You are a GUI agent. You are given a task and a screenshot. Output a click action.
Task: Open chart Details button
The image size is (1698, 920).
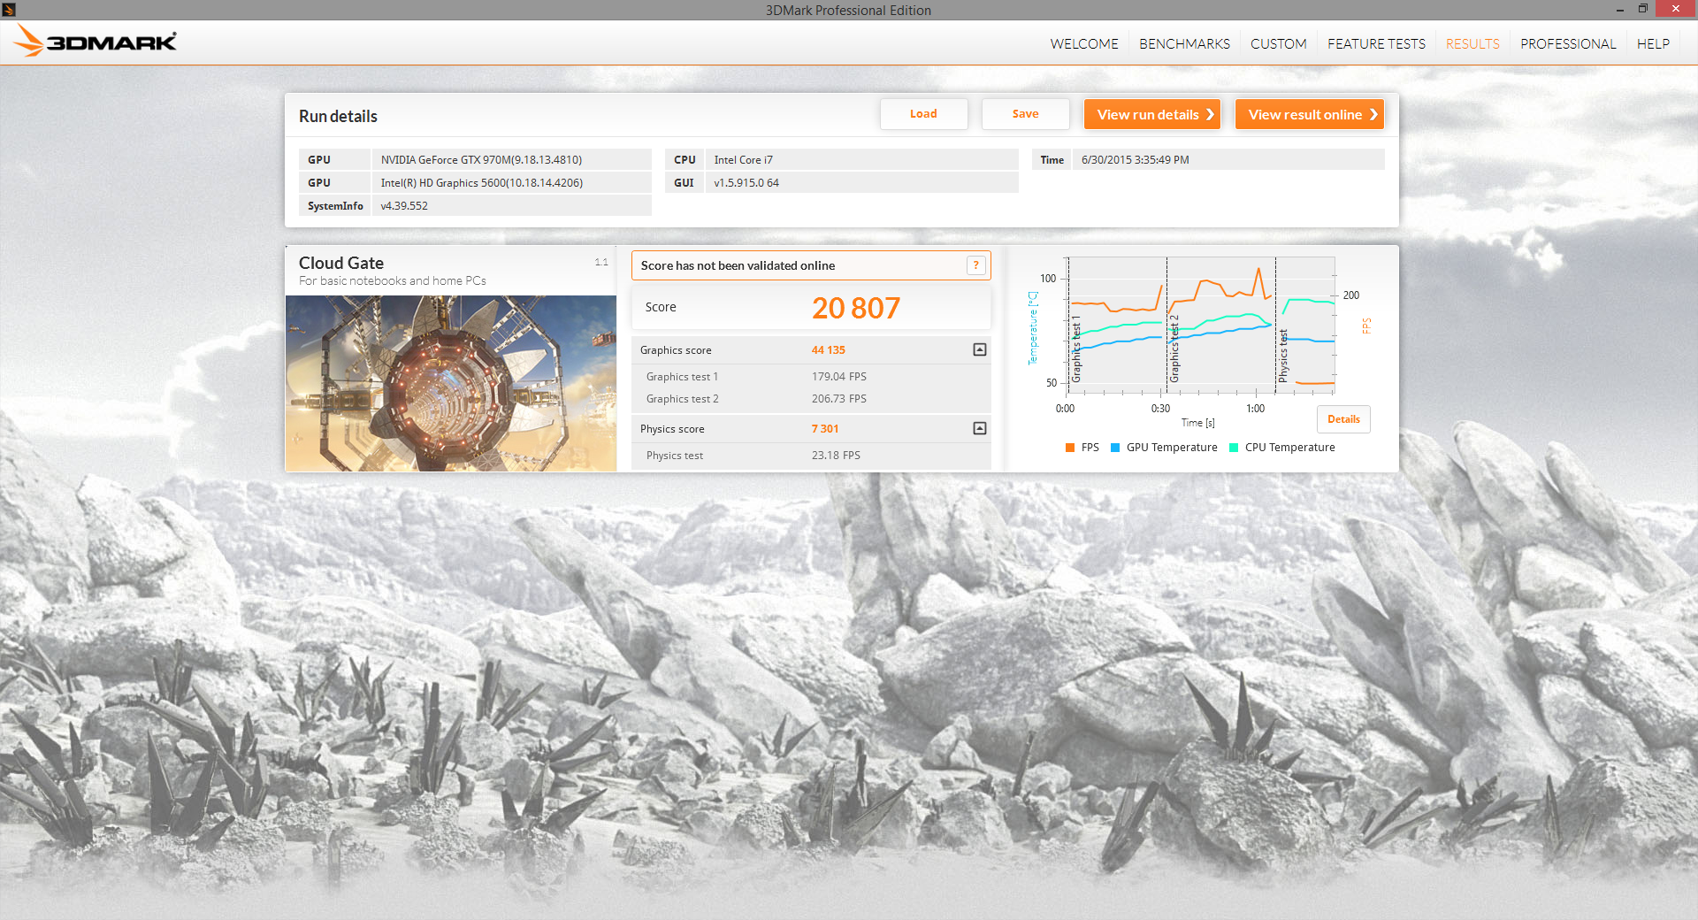(1343, 419)
